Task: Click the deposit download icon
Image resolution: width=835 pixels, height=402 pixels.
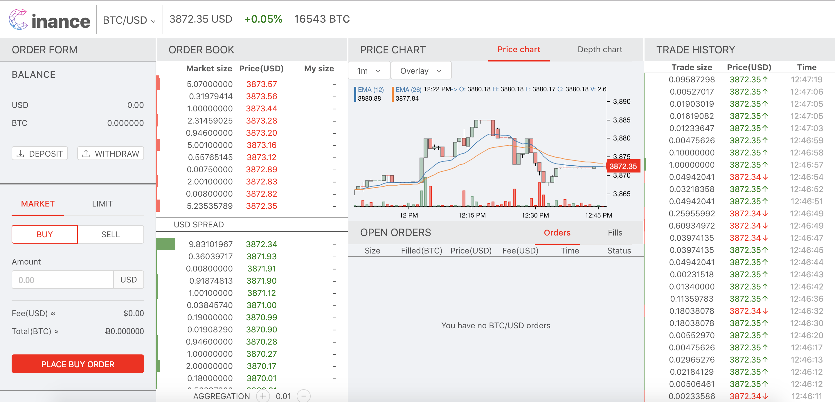Action: pos(20,153)
